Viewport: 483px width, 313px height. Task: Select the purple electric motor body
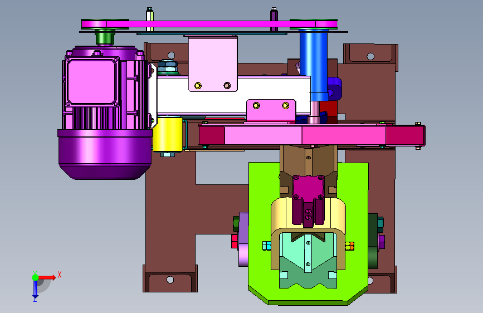(105, 113)
